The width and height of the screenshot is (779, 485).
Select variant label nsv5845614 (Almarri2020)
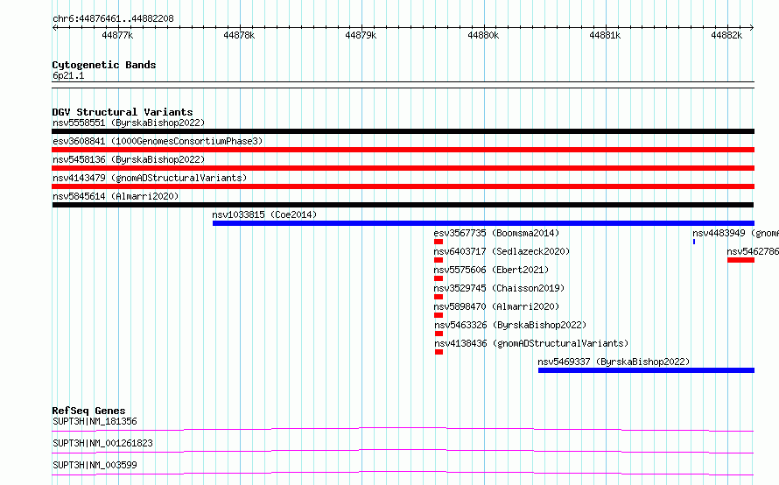coord(116,196)
